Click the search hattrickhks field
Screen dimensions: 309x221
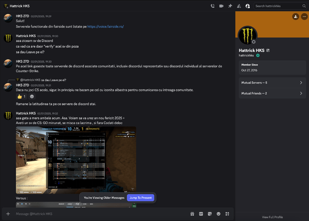pyautogui.click(x=280, y=6)
